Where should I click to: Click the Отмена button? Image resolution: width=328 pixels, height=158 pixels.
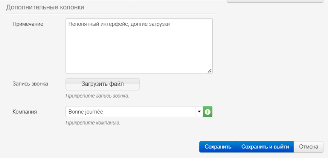click(309, 147)
